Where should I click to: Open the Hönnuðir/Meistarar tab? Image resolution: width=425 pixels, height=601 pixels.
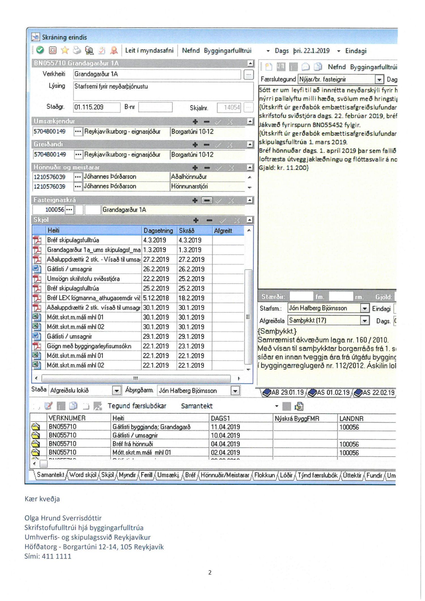coord(225,475)
